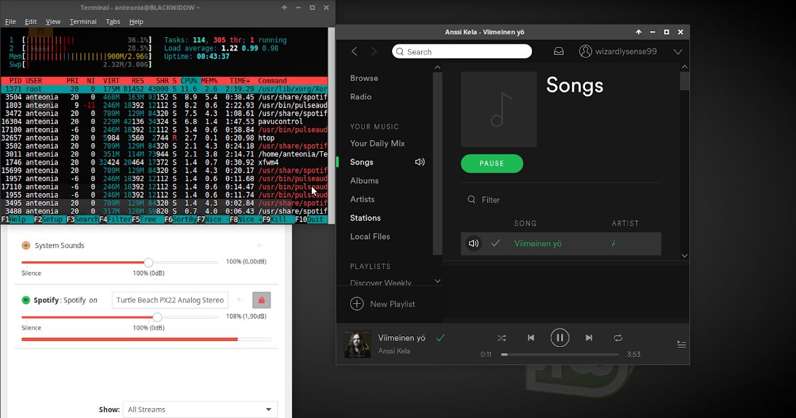Open Your Daily Mix

click(377, 143)
